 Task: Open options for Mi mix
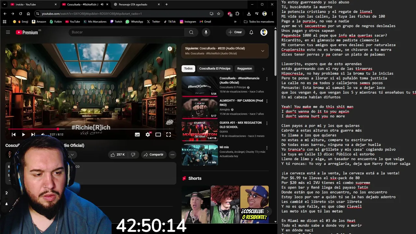267,148
